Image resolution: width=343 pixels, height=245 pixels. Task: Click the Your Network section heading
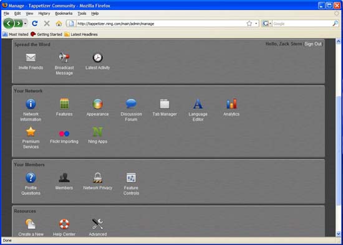coord(28,91)
